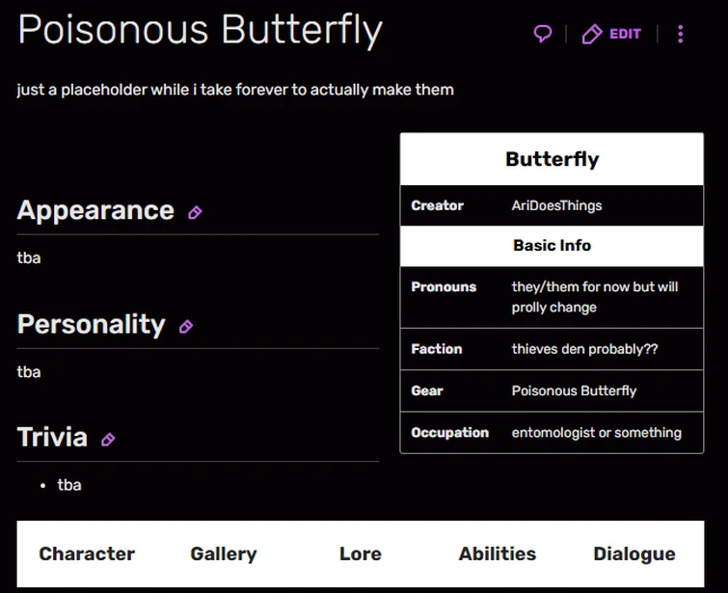The width and height of the screenshot is (728, 593).
Task: Click the Poisonous Butterfly gear value
Action: pyautogui.click(x=574, y=391)
